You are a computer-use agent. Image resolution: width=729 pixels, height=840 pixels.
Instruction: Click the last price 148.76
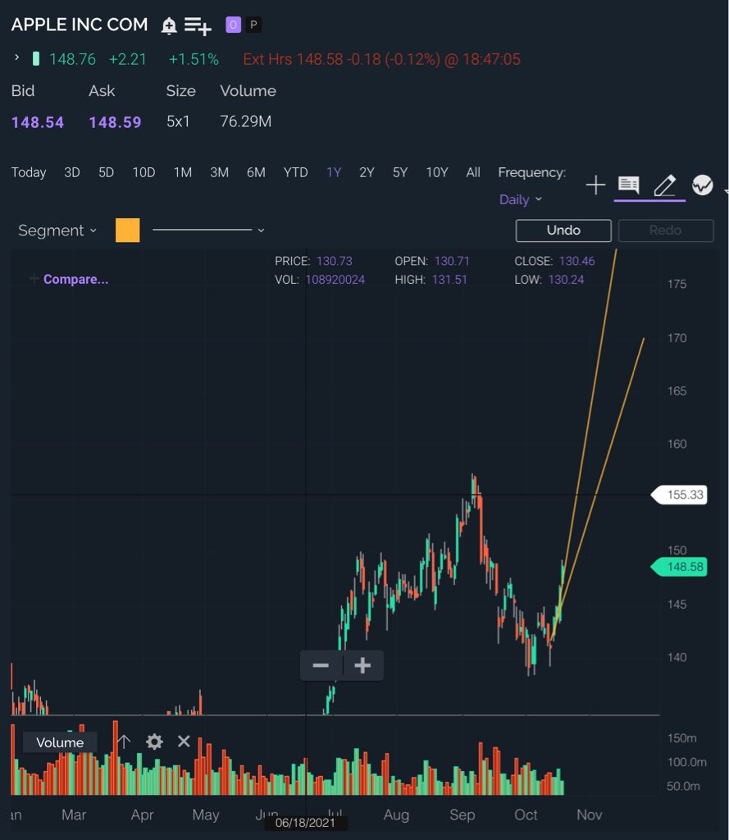point(72,59)
